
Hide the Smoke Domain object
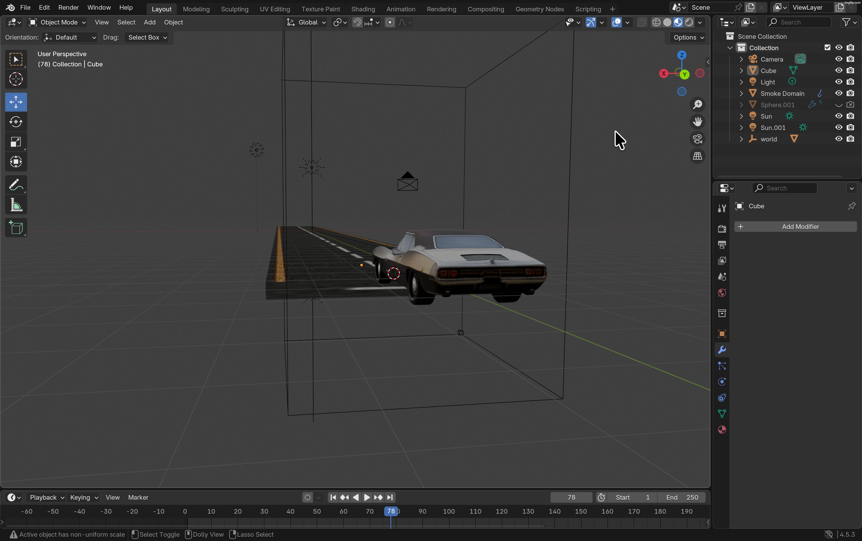click(x=838, y=93)
